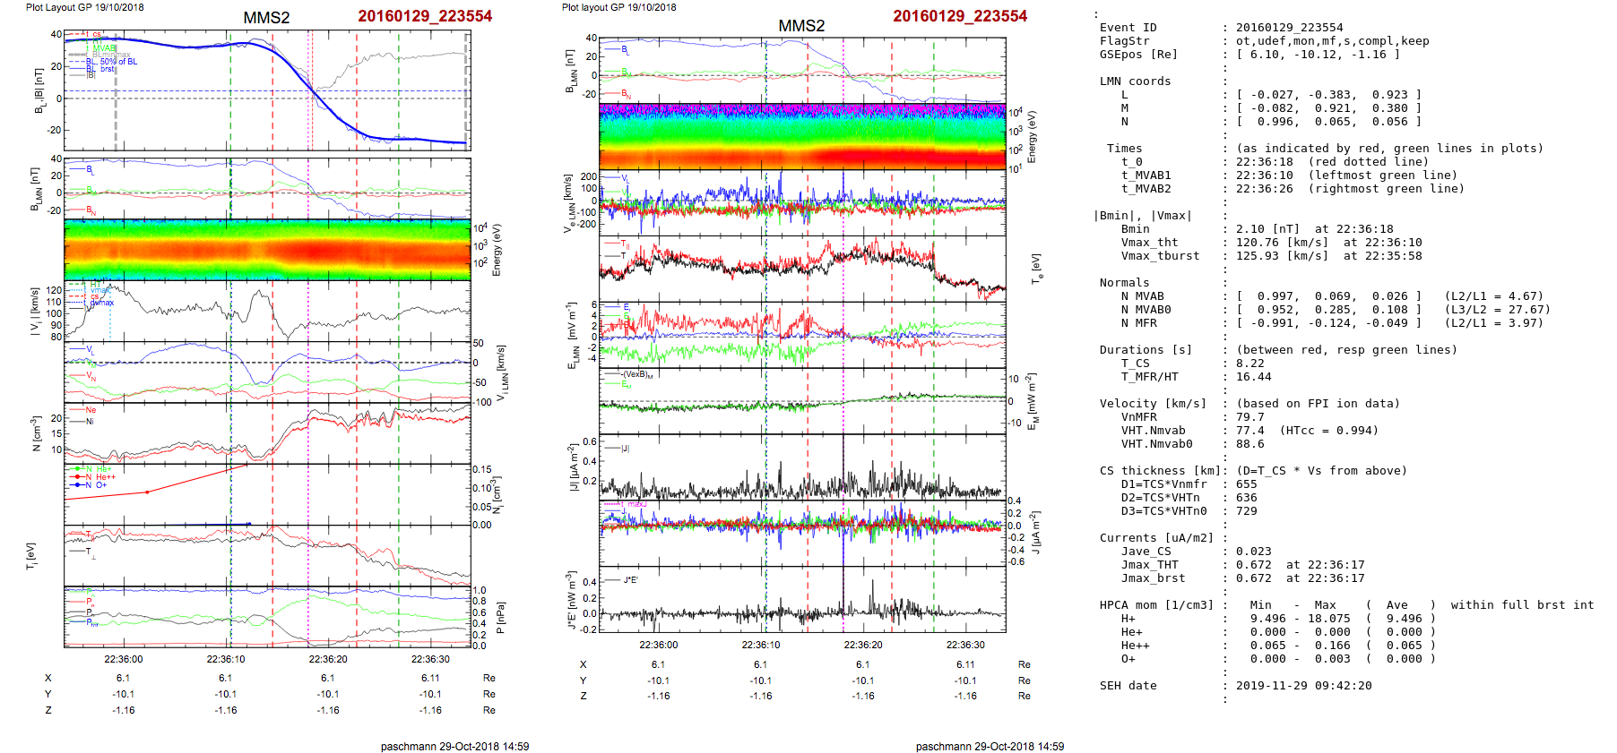
Task: Click the paschmann footer under the left plot
Action: pos(454,746)
